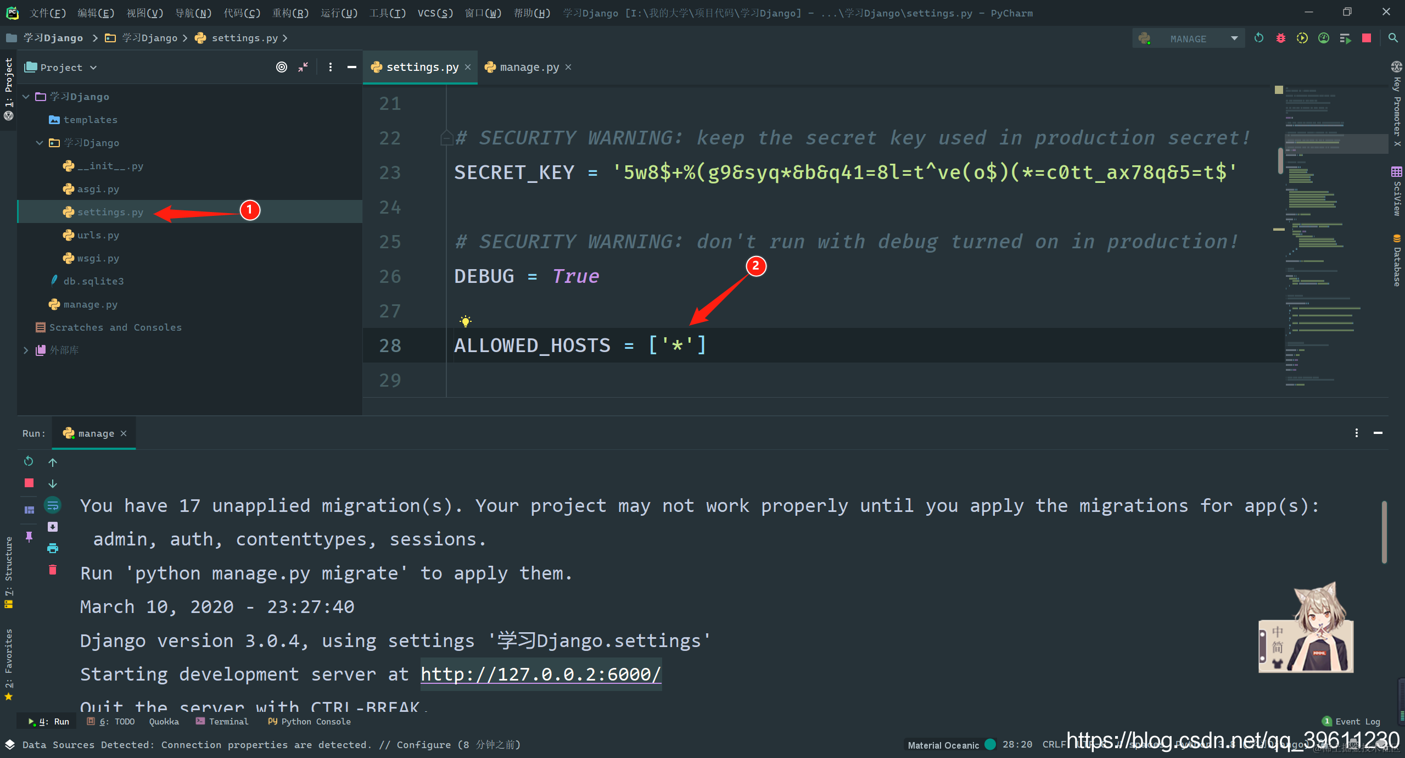Jump down the stack trace arrow
1405x758 pixels.
pyautogui.click(x=53, y=483)
